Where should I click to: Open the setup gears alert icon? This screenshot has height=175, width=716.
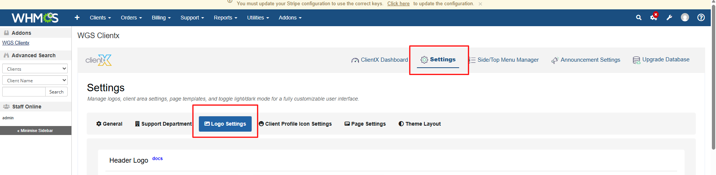[x=654, y=17]
